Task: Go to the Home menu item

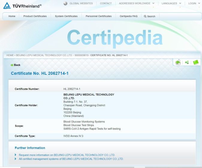Action: [12, 16]
